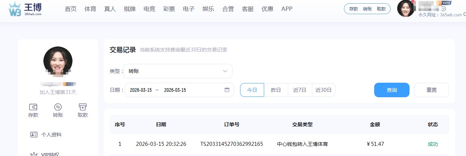Click the search icon beside 365wb.com
The width and height of the screenshot is (466, 156).
465,15
